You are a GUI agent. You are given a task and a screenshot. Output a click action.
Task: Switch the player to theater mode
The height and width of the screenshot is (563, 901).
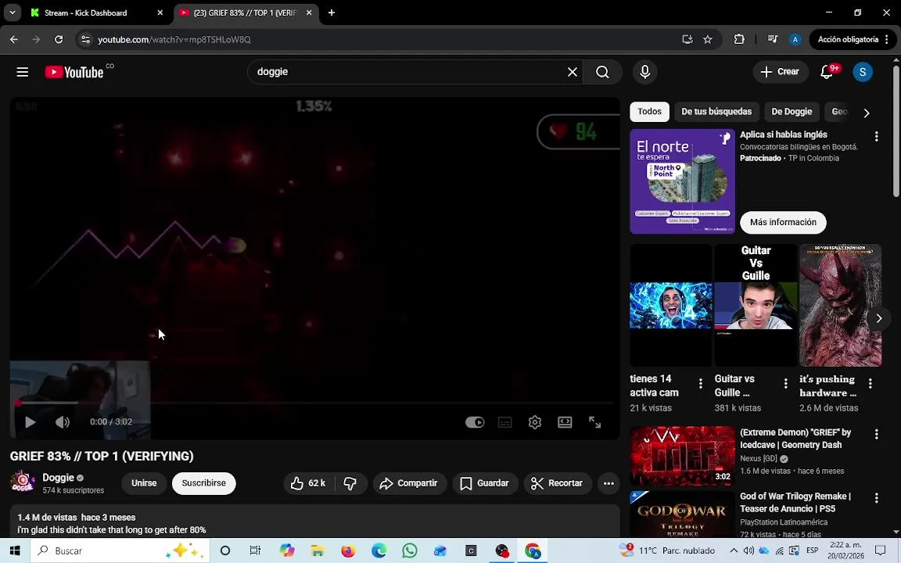[565, 422]
